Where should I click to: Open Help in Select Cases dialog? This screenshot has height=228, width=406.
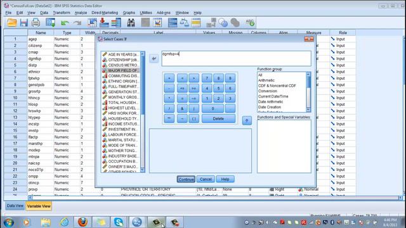(225, 179)
